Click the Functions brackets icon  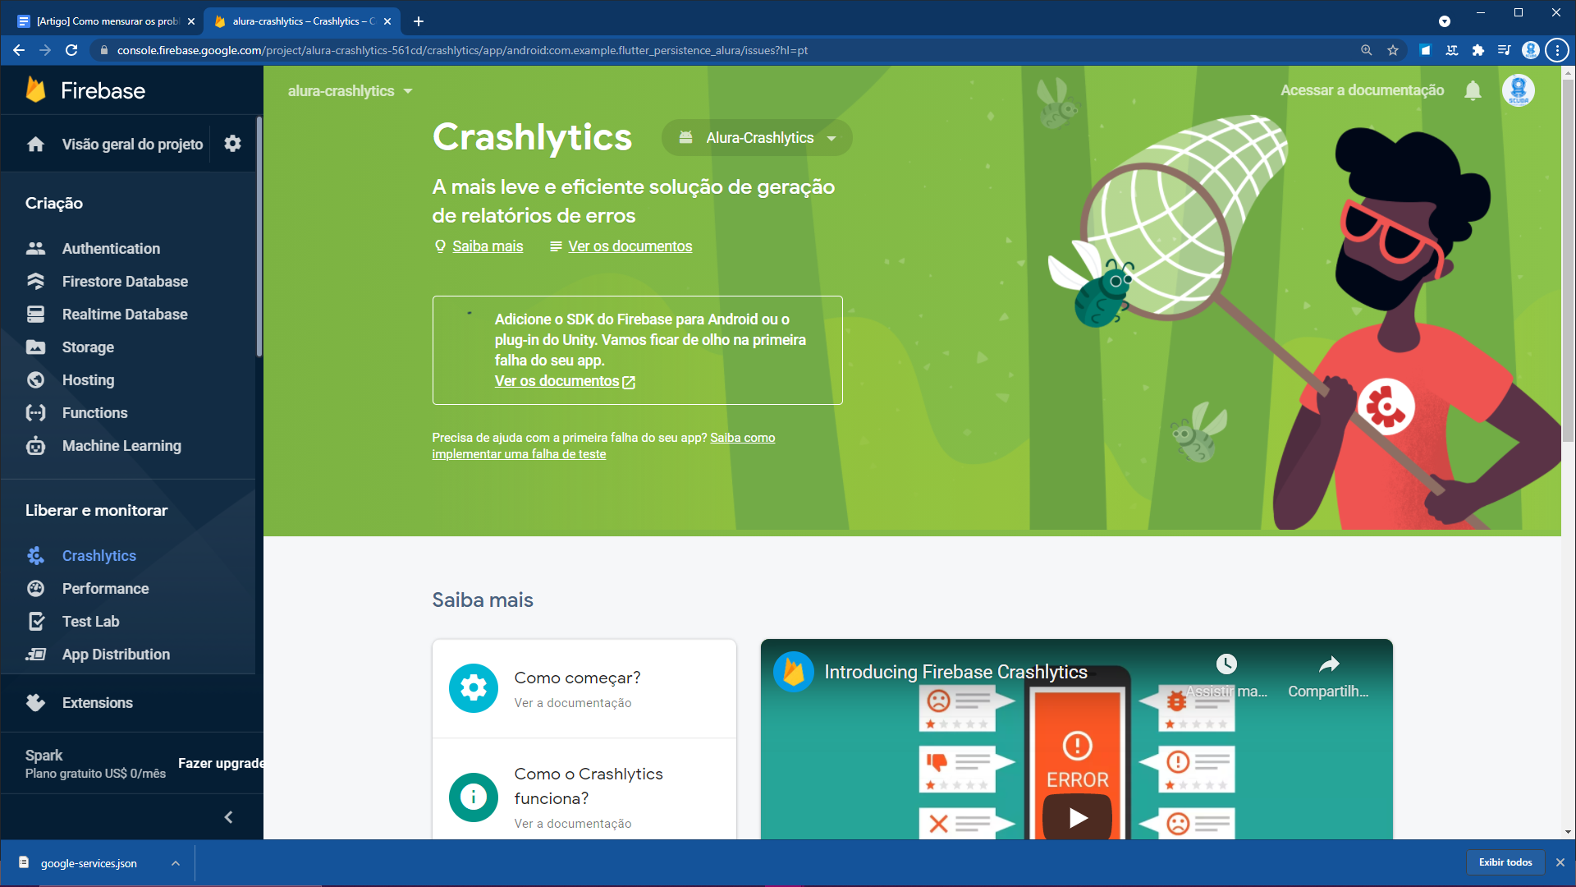pyautogui.click(x=35, y=412)
